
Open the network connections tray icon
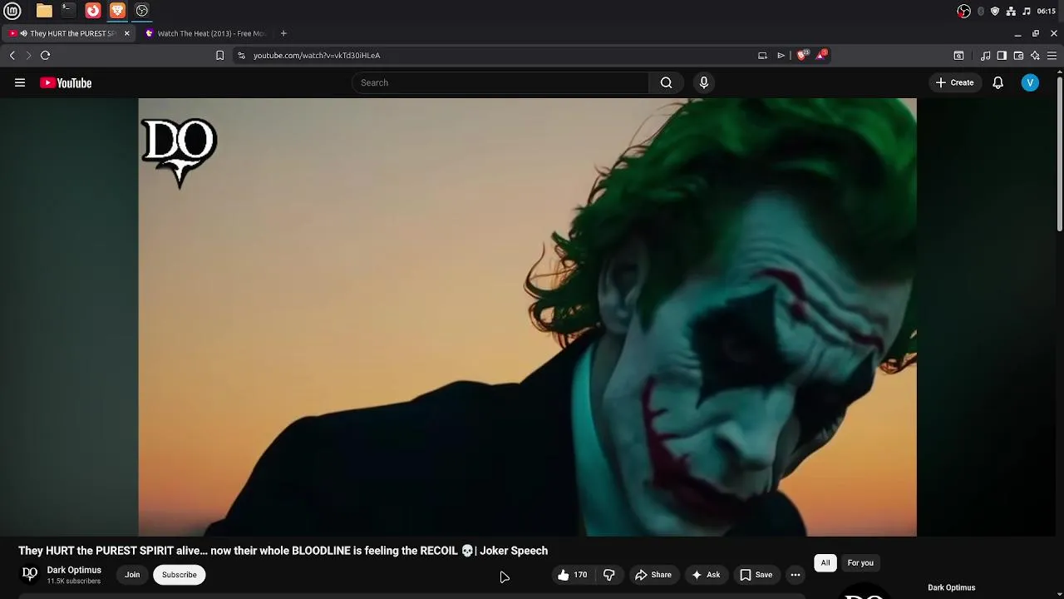tap(1011, 11)
